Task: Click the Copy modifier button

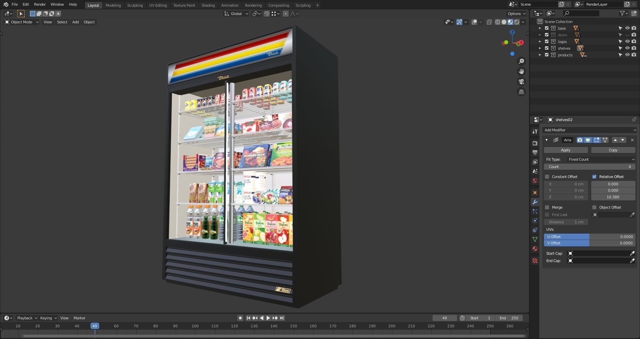Action: [613, 150]
